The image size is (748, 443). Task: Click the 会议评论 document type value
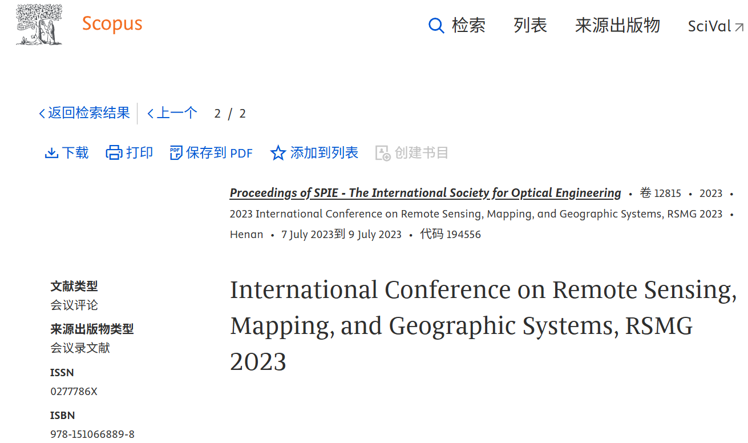(74, 305)
